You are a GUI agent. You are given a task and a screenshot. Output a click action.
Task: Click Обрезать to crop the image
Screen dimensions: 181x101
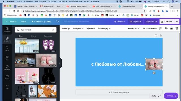[90, 28]
